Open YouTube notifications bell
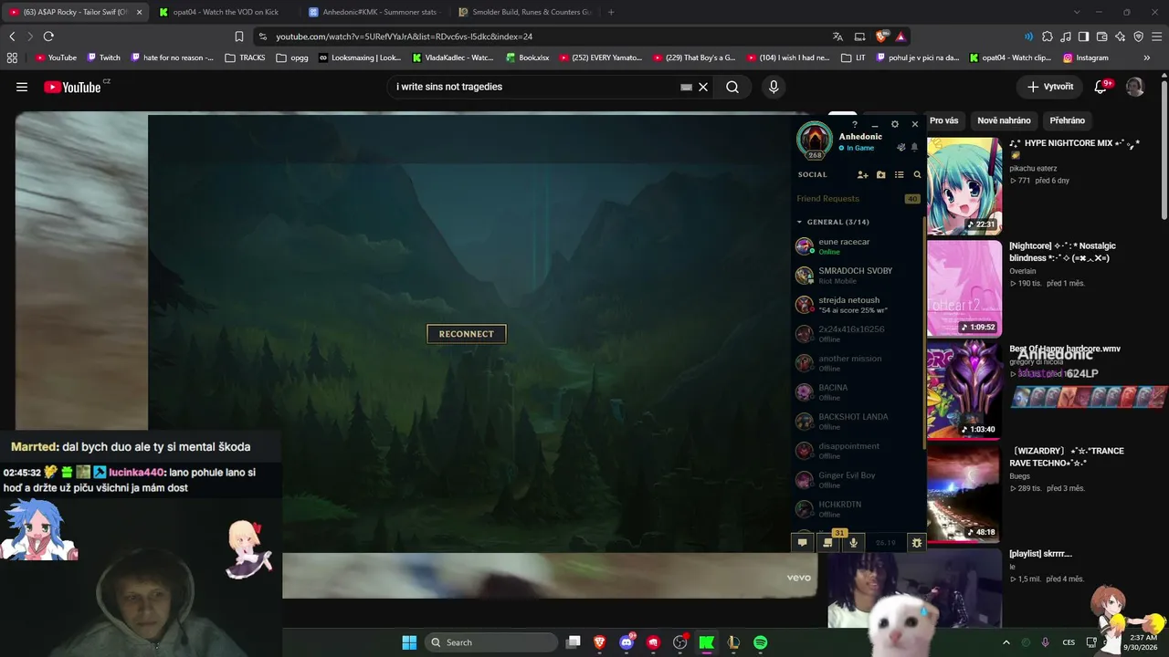The width and height of the screenshot is (1169, 657). point(1101,87)
